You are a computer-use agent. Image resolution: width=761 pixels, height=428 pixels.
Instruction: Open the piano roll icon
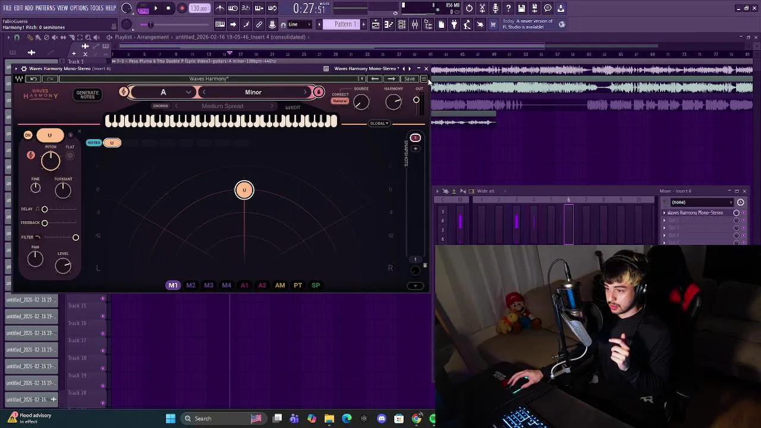pyautogui.click(x=389, y=24)
